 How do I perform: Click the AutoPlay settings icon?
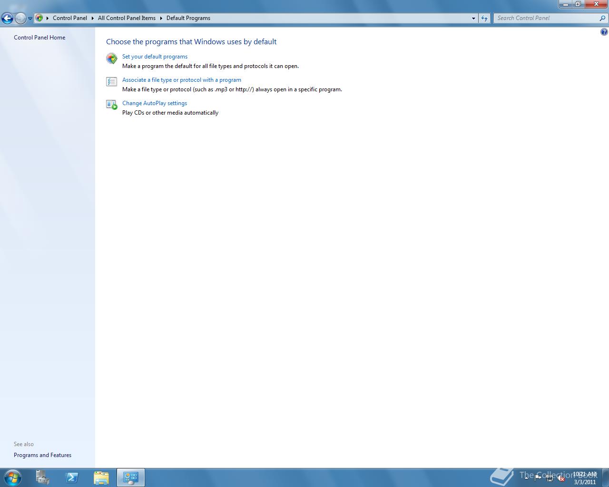click(x=112, y=105)
